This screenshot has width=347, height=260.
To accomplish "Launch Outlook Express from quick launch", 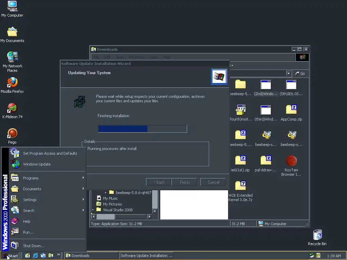I will click(43, 256).
